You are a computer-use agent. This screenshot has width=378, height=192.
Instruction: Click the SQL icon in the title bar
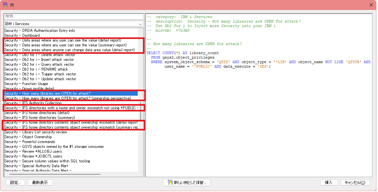point(5,5)
